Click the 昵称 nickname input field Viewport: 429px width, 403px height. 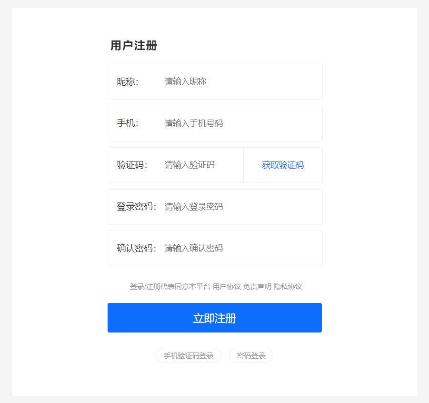tap(238, 81)
